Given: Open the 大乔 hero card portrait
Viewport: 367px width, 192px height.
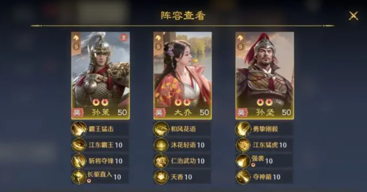Looking at the screenshot, I should click(x=183, y=76).
